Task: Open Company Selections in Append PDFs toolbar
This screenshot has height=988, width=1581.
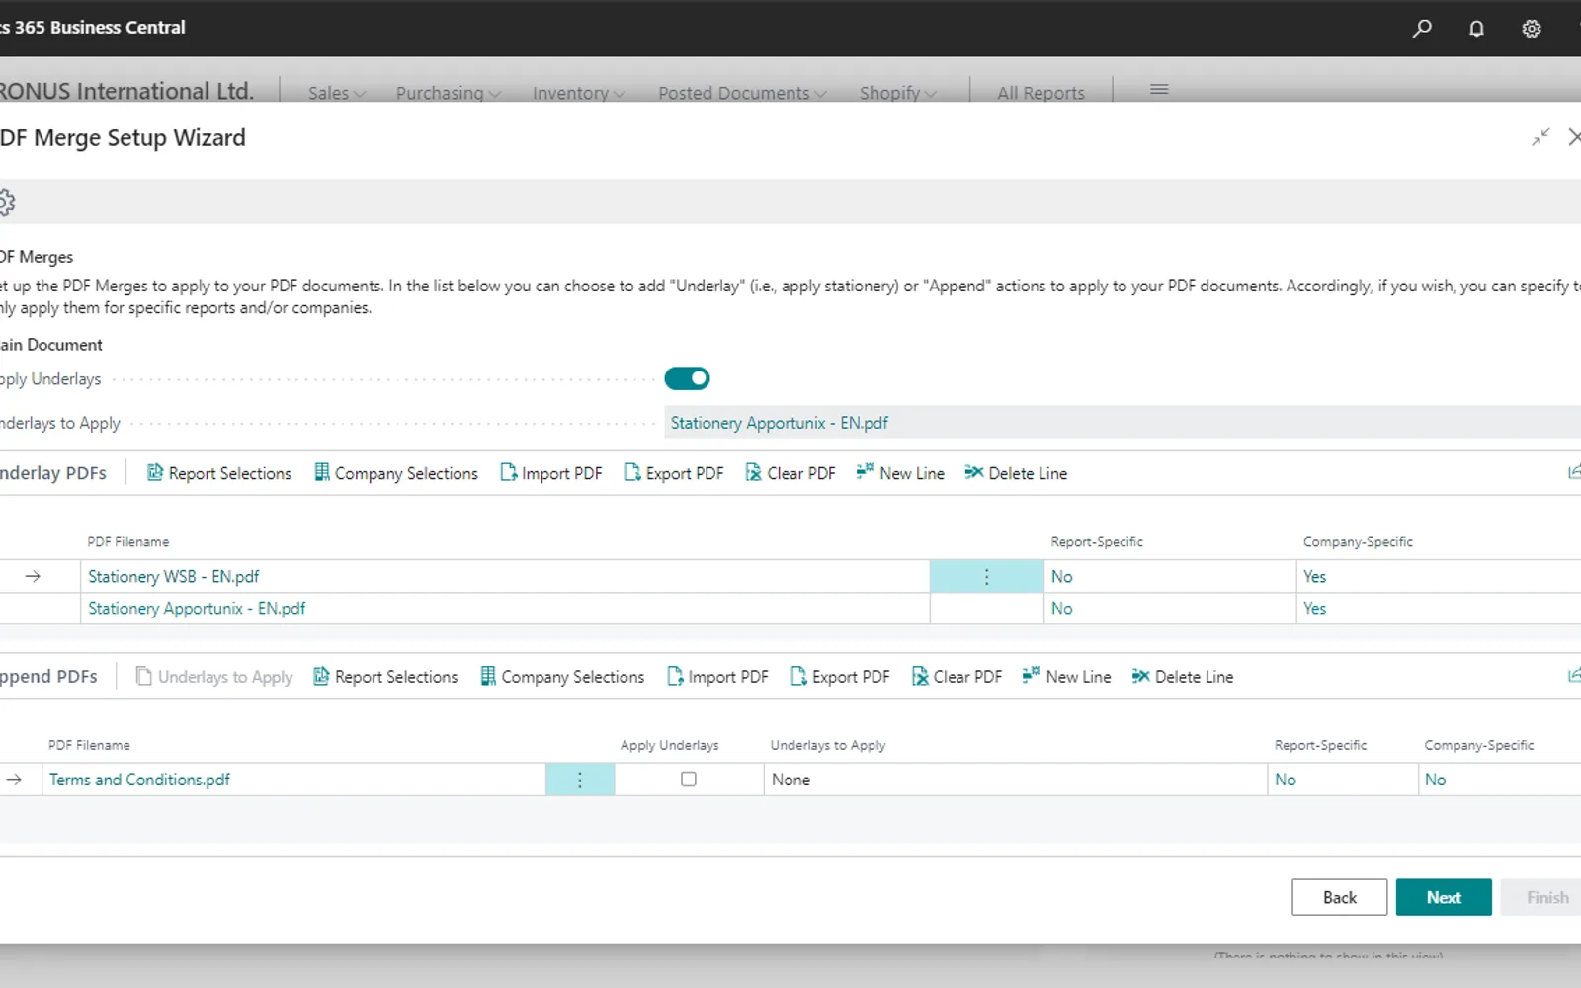Action: (x=562, y=677)
